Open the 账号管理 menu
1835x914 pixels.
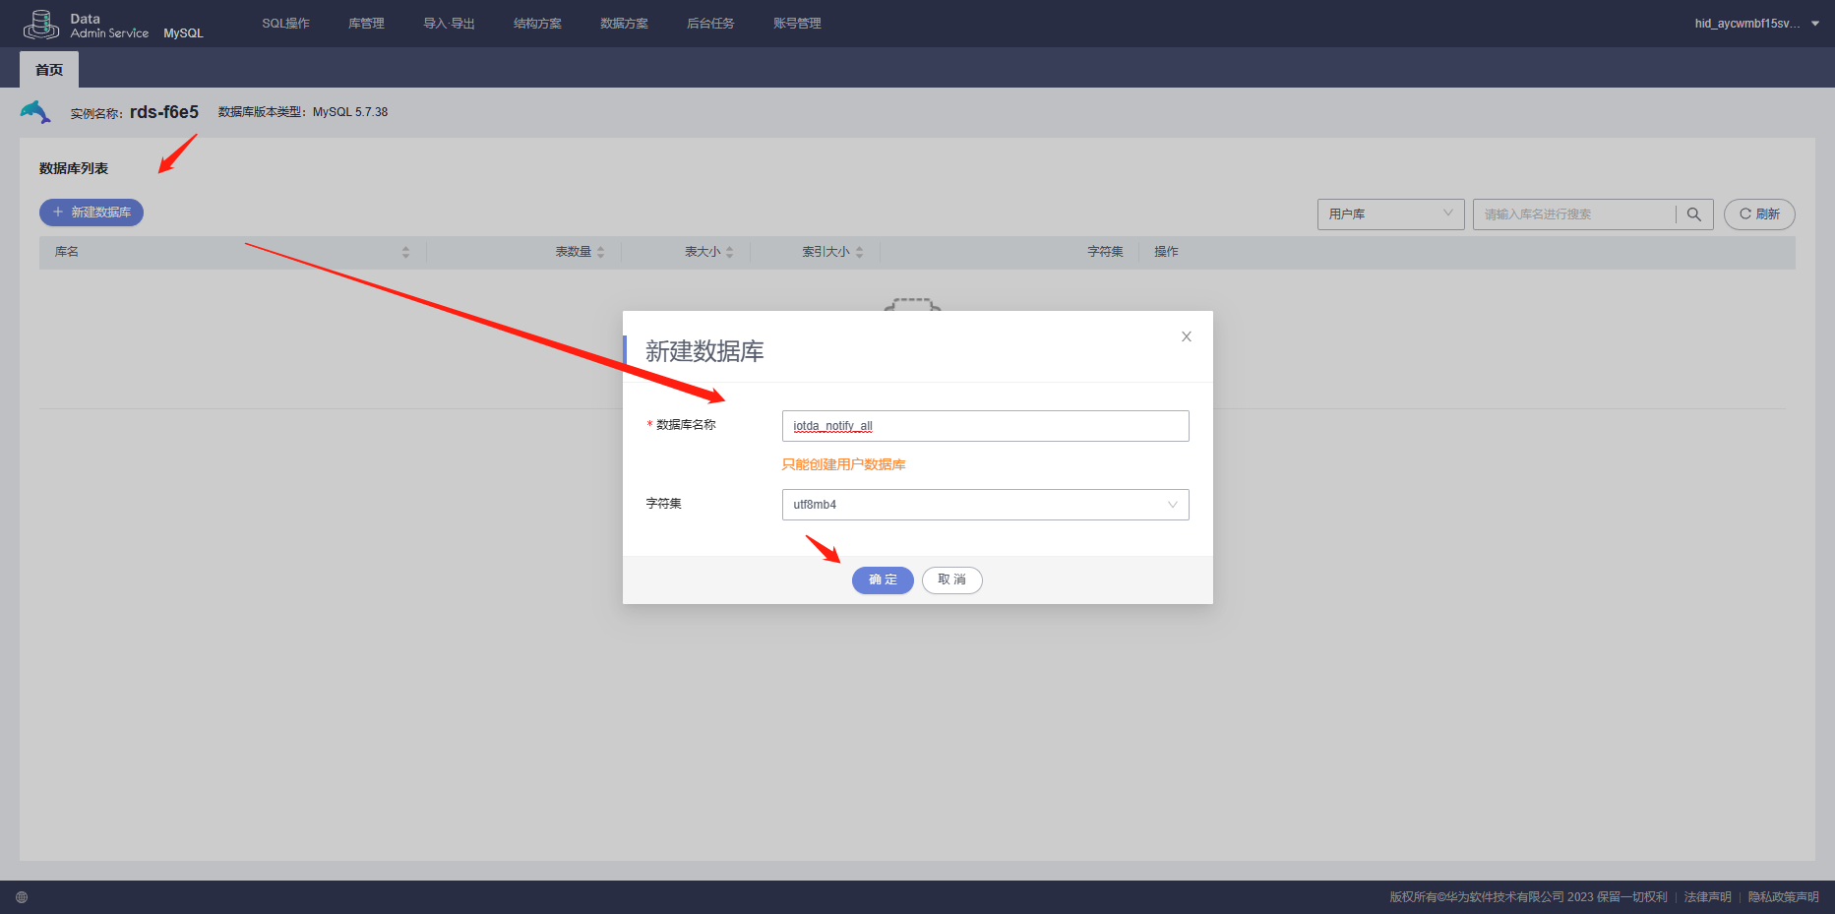click(797, 24)
